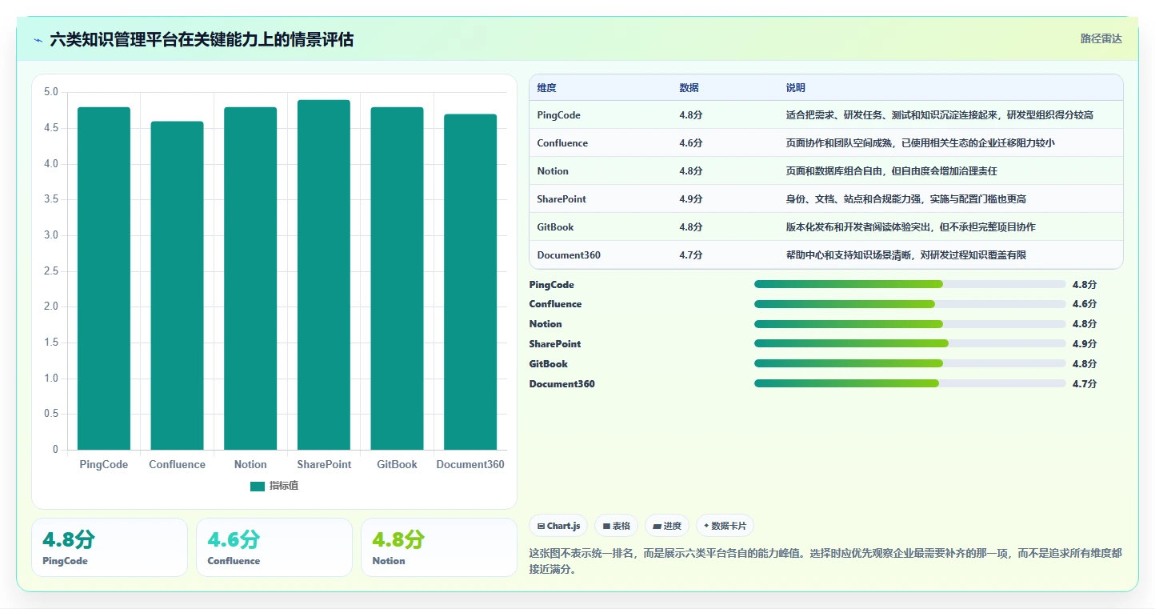Click the 5.0 y-axis tick label
1155x609 pixels.
point(50,92)
